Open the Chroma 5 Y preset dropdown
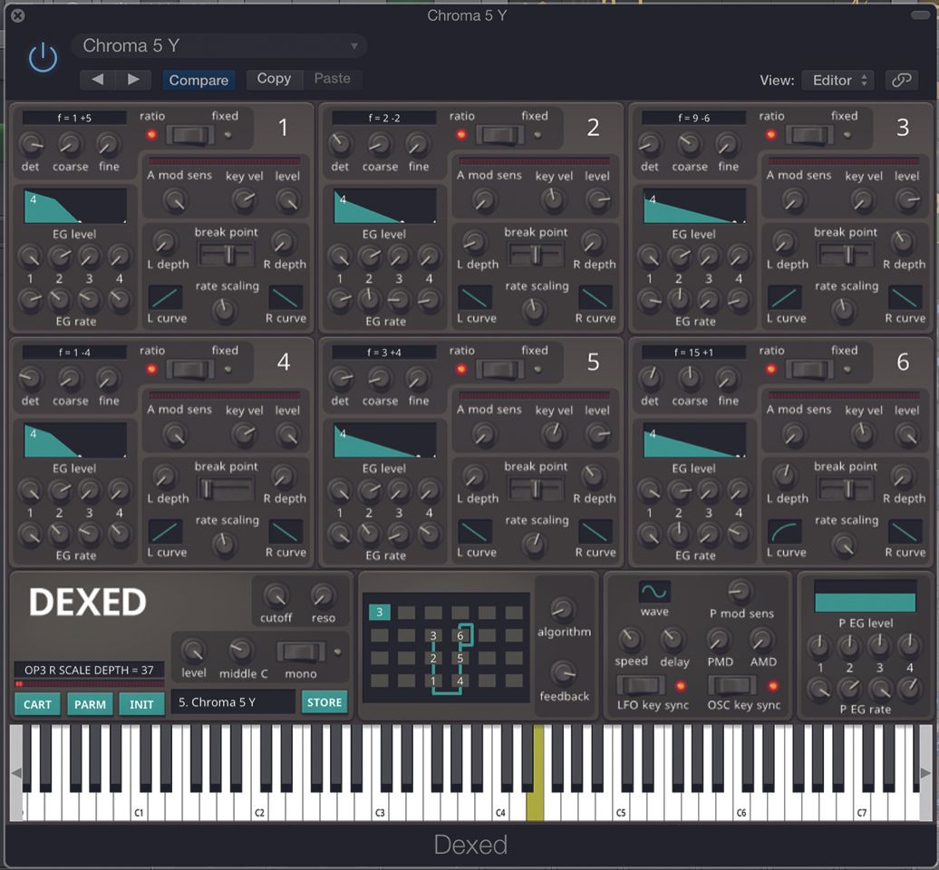The image size is (939, 870). pos(218,45)
